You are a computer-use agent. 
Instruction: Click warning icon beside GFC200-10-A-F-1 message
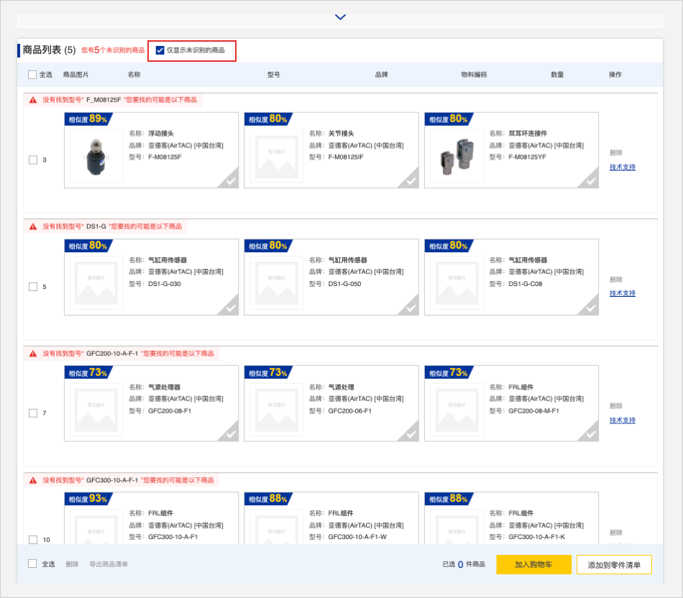click(33, 354)
